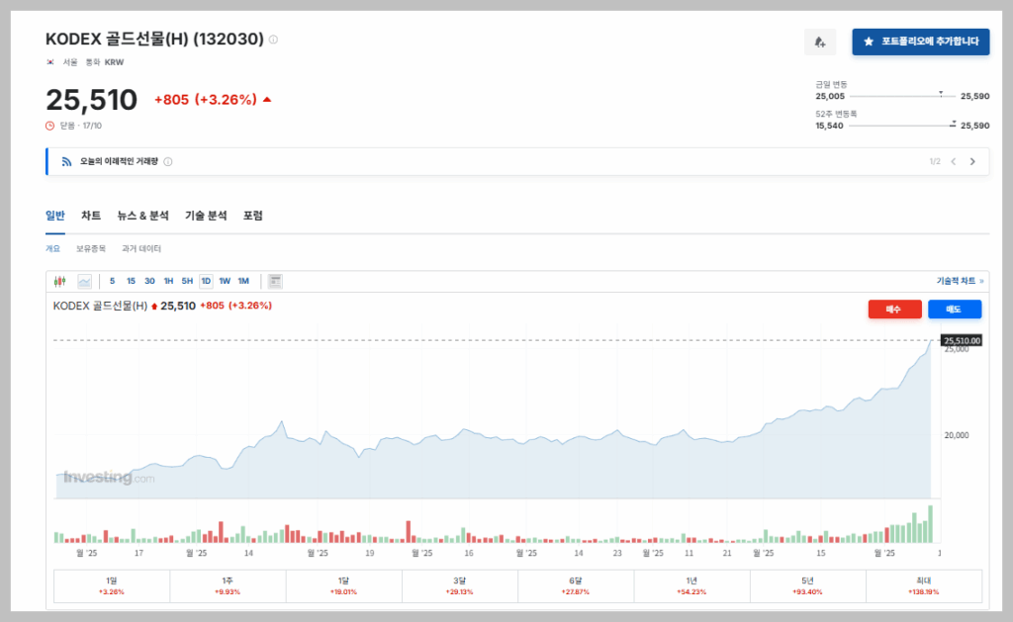Select the 1년 performance period cell
Image resolution: width=1013 pixels, height=622 pixels.
(692, 585)
